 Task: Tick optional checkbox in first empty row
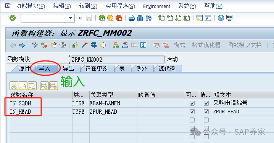[x=192, y=120]
